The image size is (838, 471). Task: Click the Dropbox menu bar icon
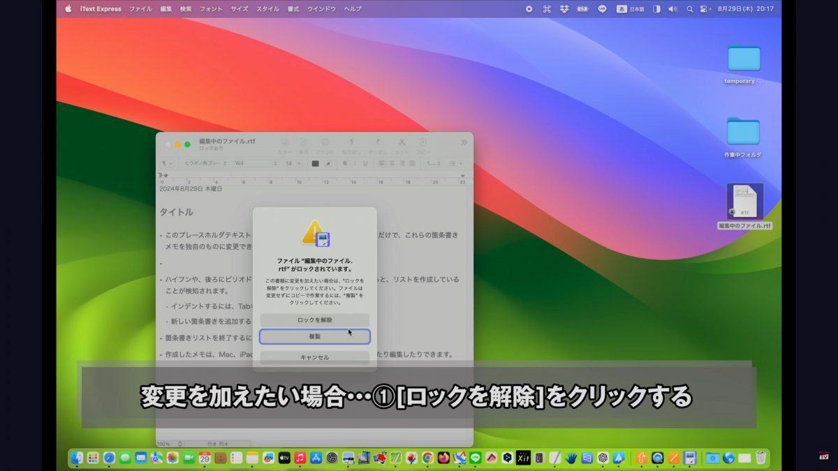click(x=564, y=9)
